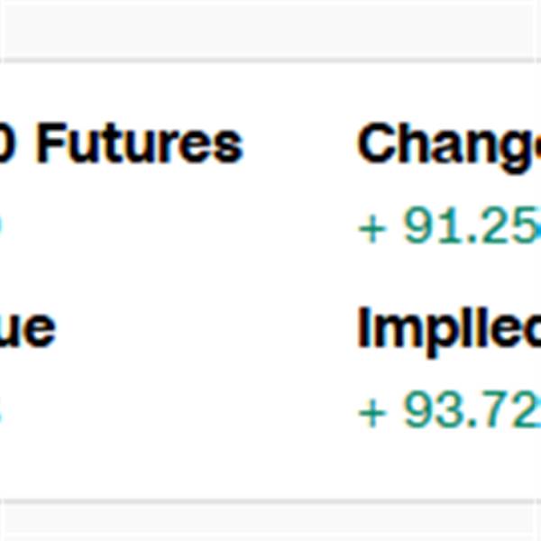Click empty space between Futures and Change

(x=300, y=142)
